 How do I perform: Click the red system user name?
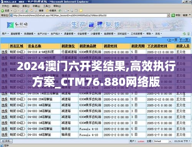141,141
